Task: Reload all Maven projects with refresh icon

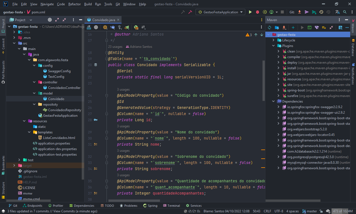Action: [270, 28]
